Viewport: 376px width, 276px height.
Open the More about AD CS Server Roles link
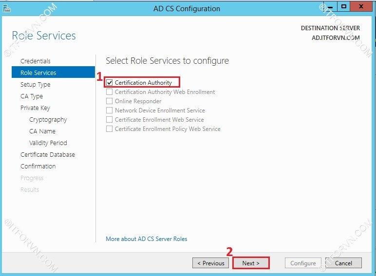click(x=146, y=239)
